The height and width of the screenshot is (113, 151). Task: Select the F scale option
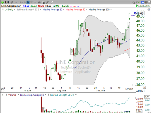(144, 91)
